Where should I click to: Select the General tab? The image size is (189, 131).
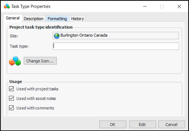pyautogui.click(x=13, y=18)
